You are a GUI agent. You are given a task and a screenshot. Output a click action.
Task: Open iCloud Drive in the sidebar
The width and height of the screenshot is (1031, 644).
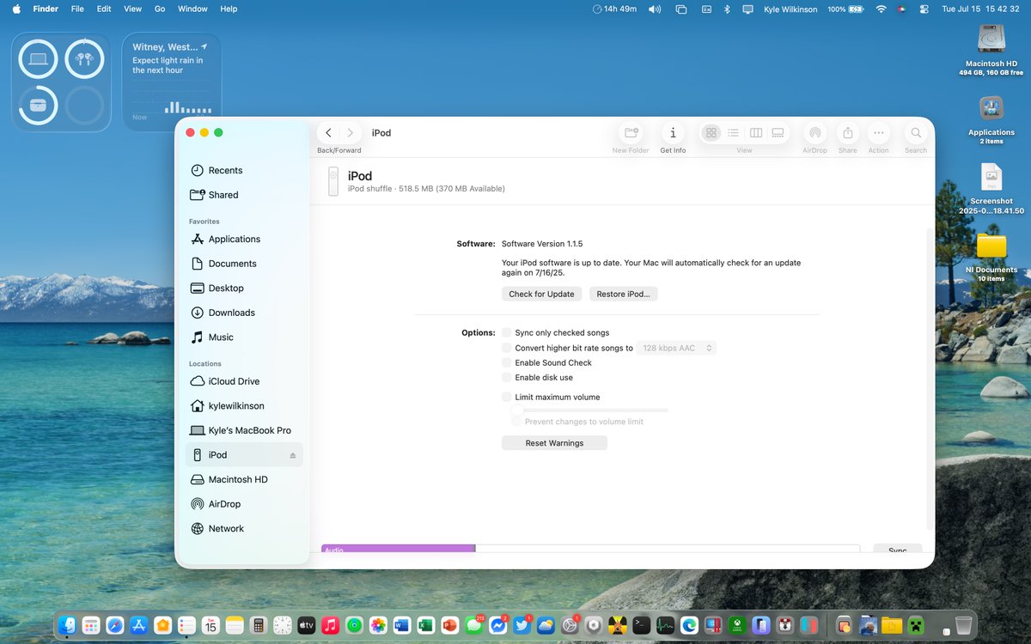pos(244,381)
